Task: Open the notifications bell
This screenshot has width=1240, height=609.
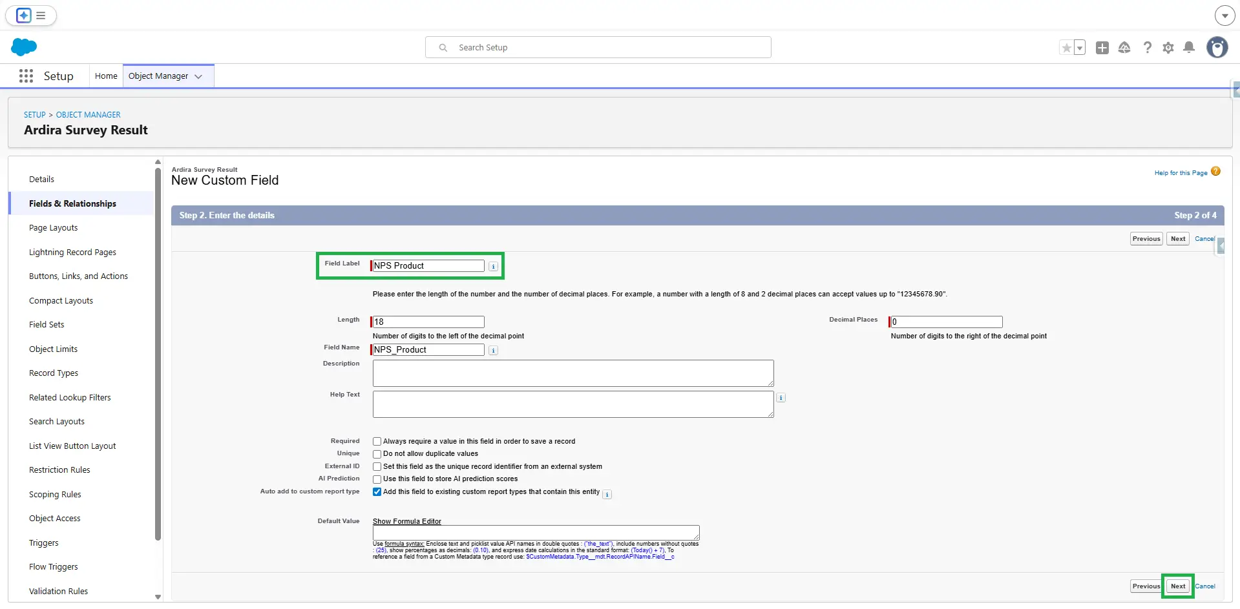Action: 1188,48
